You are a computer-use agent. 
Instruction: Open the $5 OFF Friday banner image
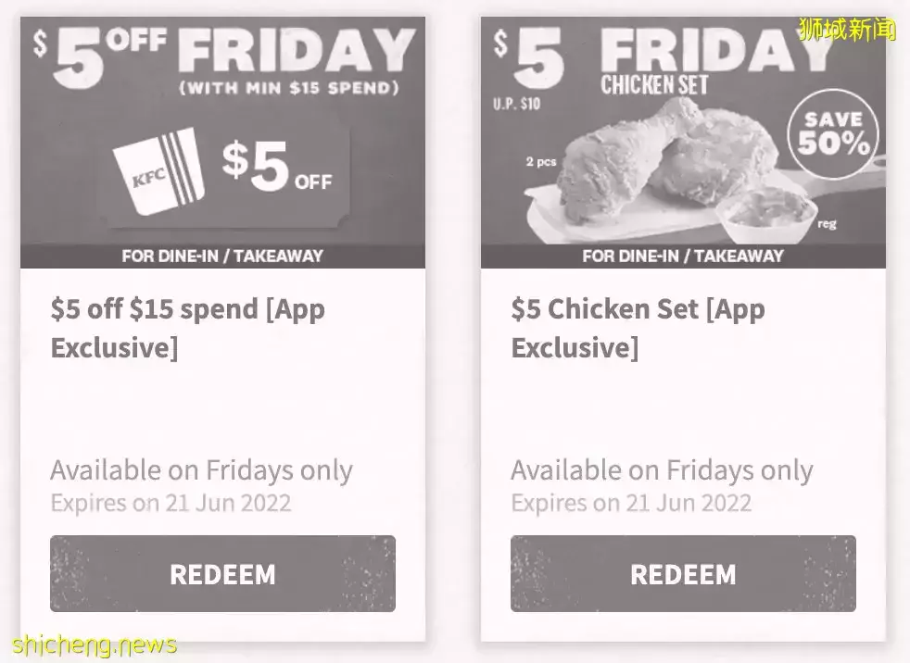(222, 143)
